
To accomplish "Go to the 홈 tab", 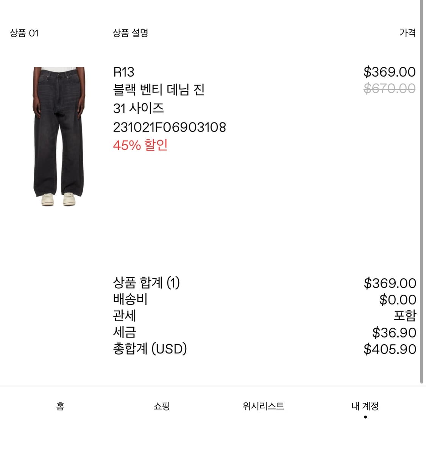I will pos(60,406).
